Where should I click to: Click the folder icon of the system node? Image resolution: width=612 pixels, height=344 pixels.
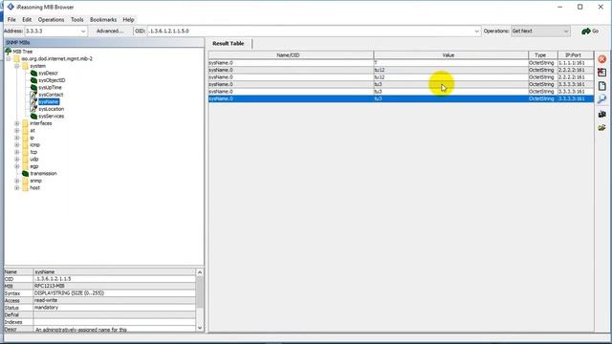point(26,66)
